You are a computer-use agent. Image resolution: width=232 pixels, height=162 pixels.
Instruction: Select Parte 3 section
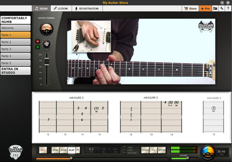pyautogui.click(x=15, y=49)
